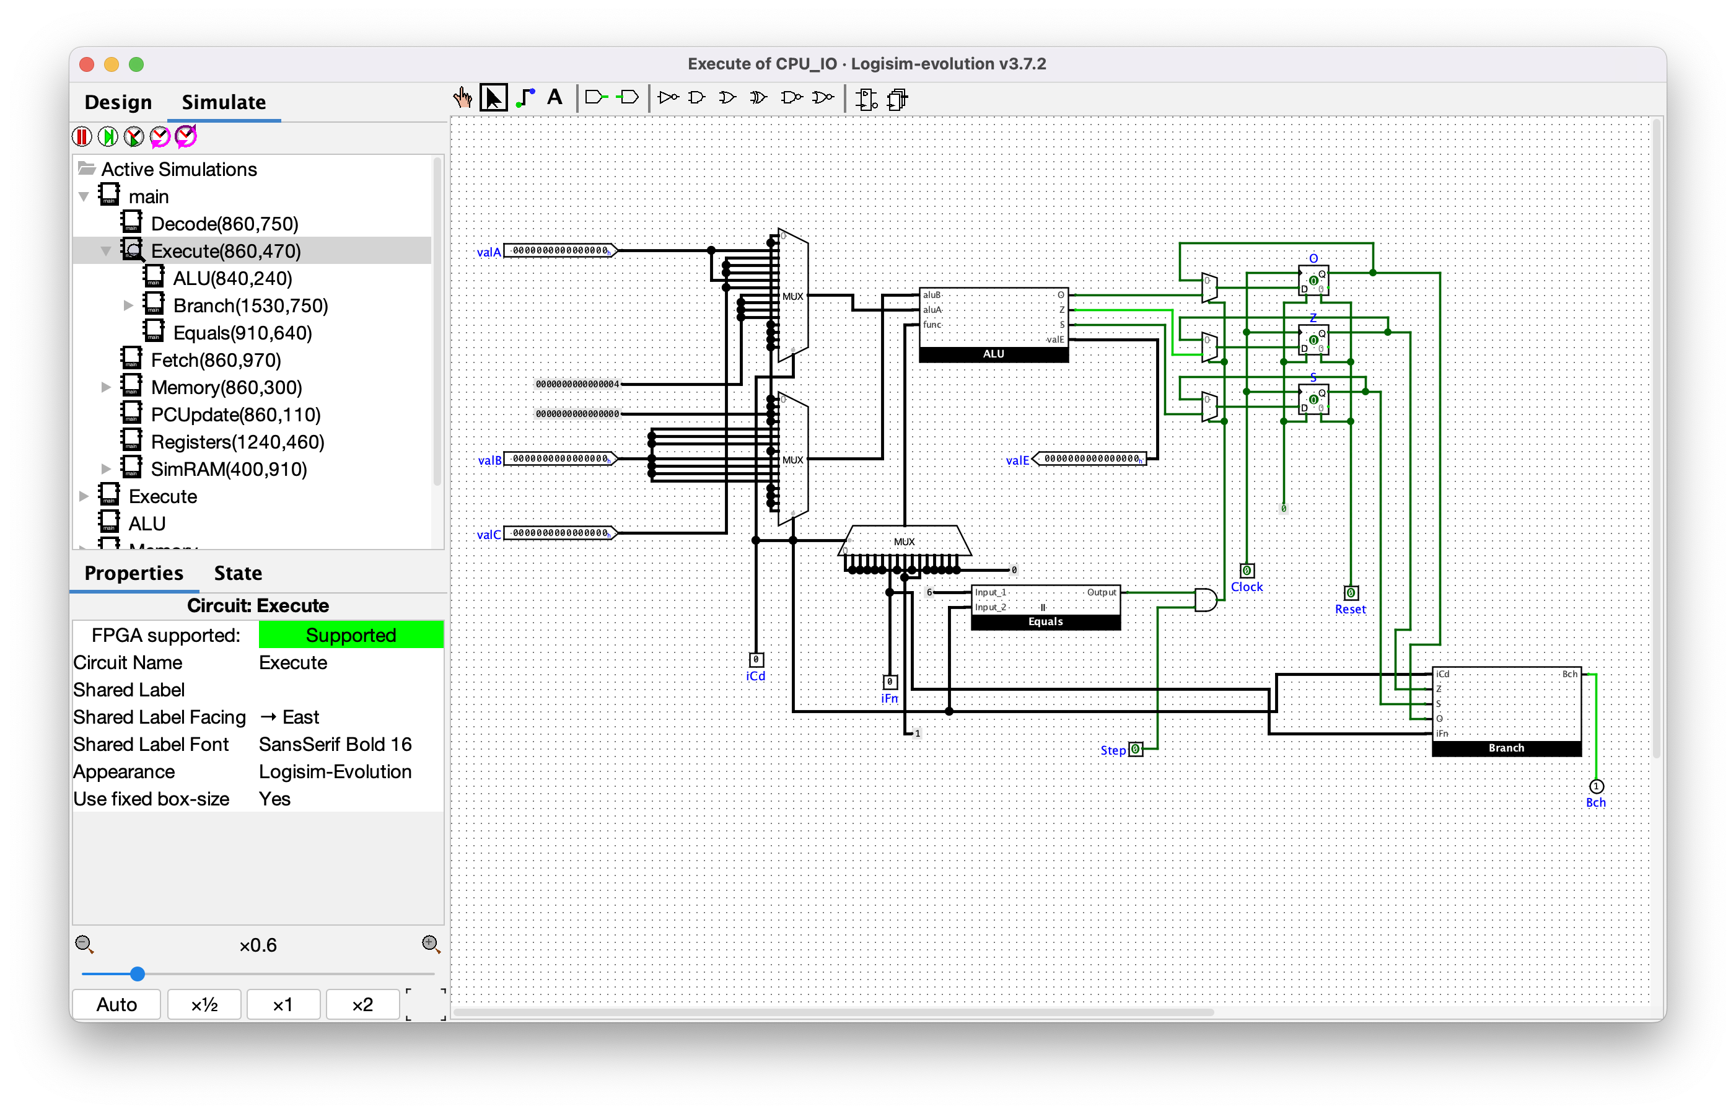Step simulation once with green icon
The image size is (1736, 1114).
(x=108, y=136)
